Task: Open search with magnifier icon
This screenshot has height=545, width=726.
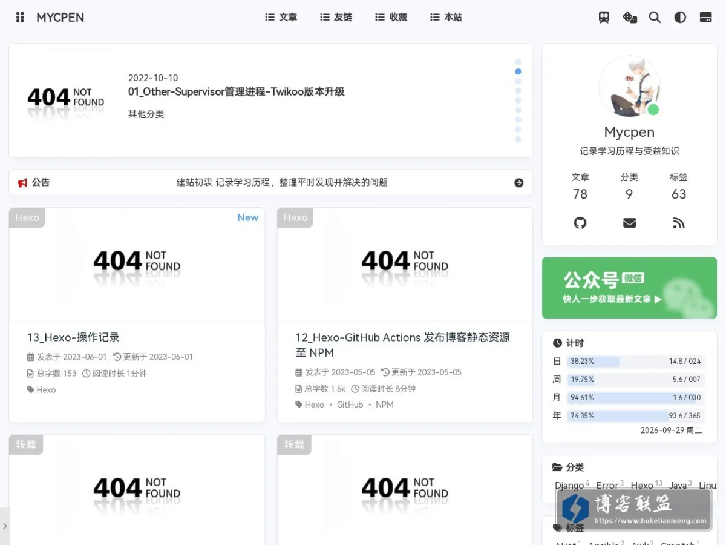Action: pyautogui.click(x=655, y=18)
